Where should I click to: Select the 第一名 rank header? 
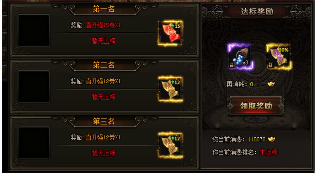click(x=104, y=9)
